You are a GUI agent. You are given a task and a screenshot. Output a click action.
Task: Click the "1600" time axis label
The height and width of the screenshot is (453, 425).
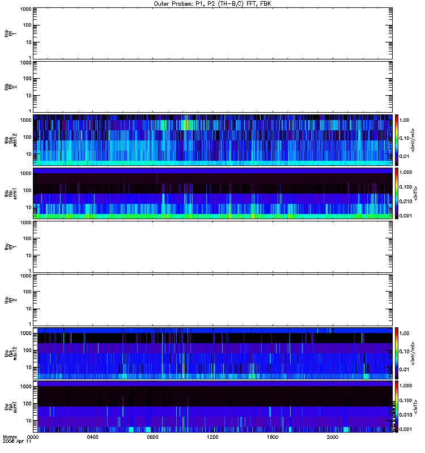click(x=273, y=437)
